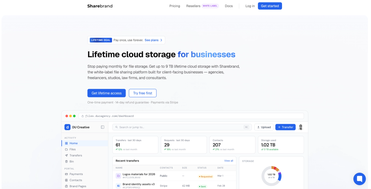Click the DU Creative workspace logo
The width and height of the screenshot is (371, 189).
[x=67, y=127]
